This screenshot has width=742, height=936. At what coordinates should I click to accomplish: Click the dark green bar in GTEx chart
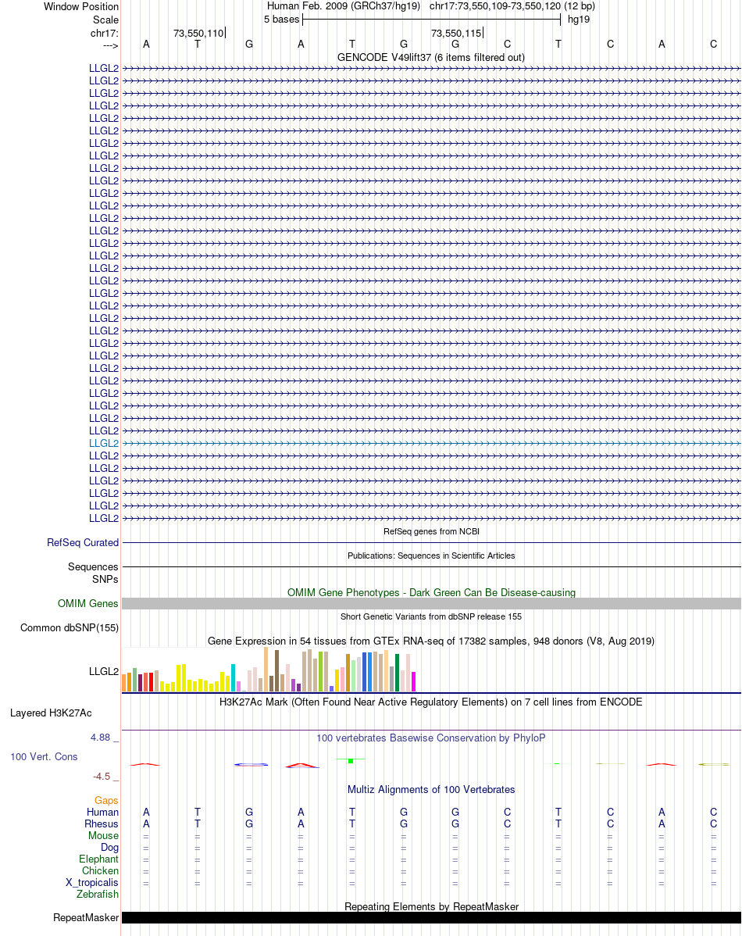pos(397,673)
